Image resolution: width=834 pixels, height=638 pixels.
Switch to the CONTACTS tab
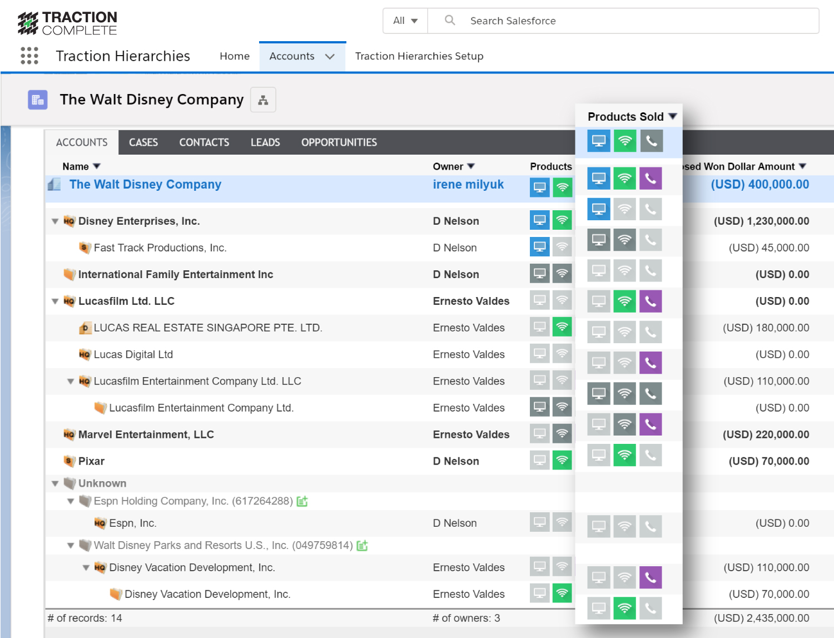[204, 142]
